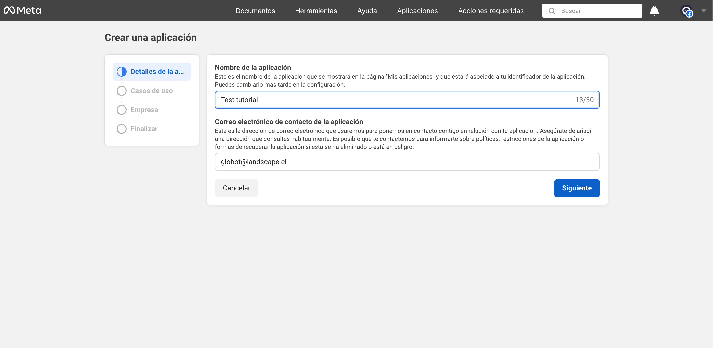Viewport: 713px width, 348px height.
Task: Select the Finalizar step circle
Action: (x=121, y=128)
